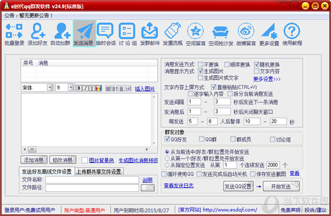Check 发送完成后自动关机 option
Viewport: 331px width, 216px height.
[x=199, y=174]
